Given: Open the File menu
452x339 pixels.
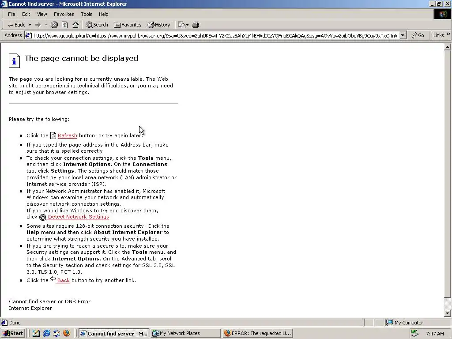Looking at the screenshot, I should point(11,14).
